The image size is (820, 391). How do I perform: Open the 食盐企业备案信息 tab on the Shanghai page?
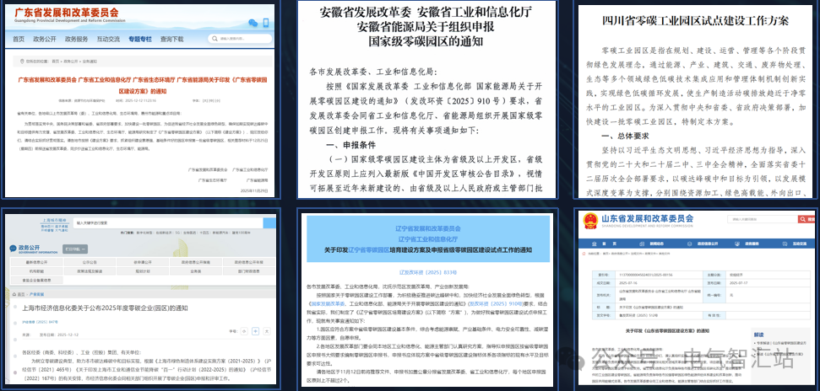point(36,281)
